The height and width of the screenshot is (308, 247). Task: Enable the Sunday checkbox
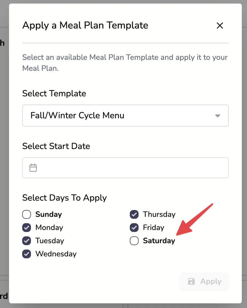27,214
